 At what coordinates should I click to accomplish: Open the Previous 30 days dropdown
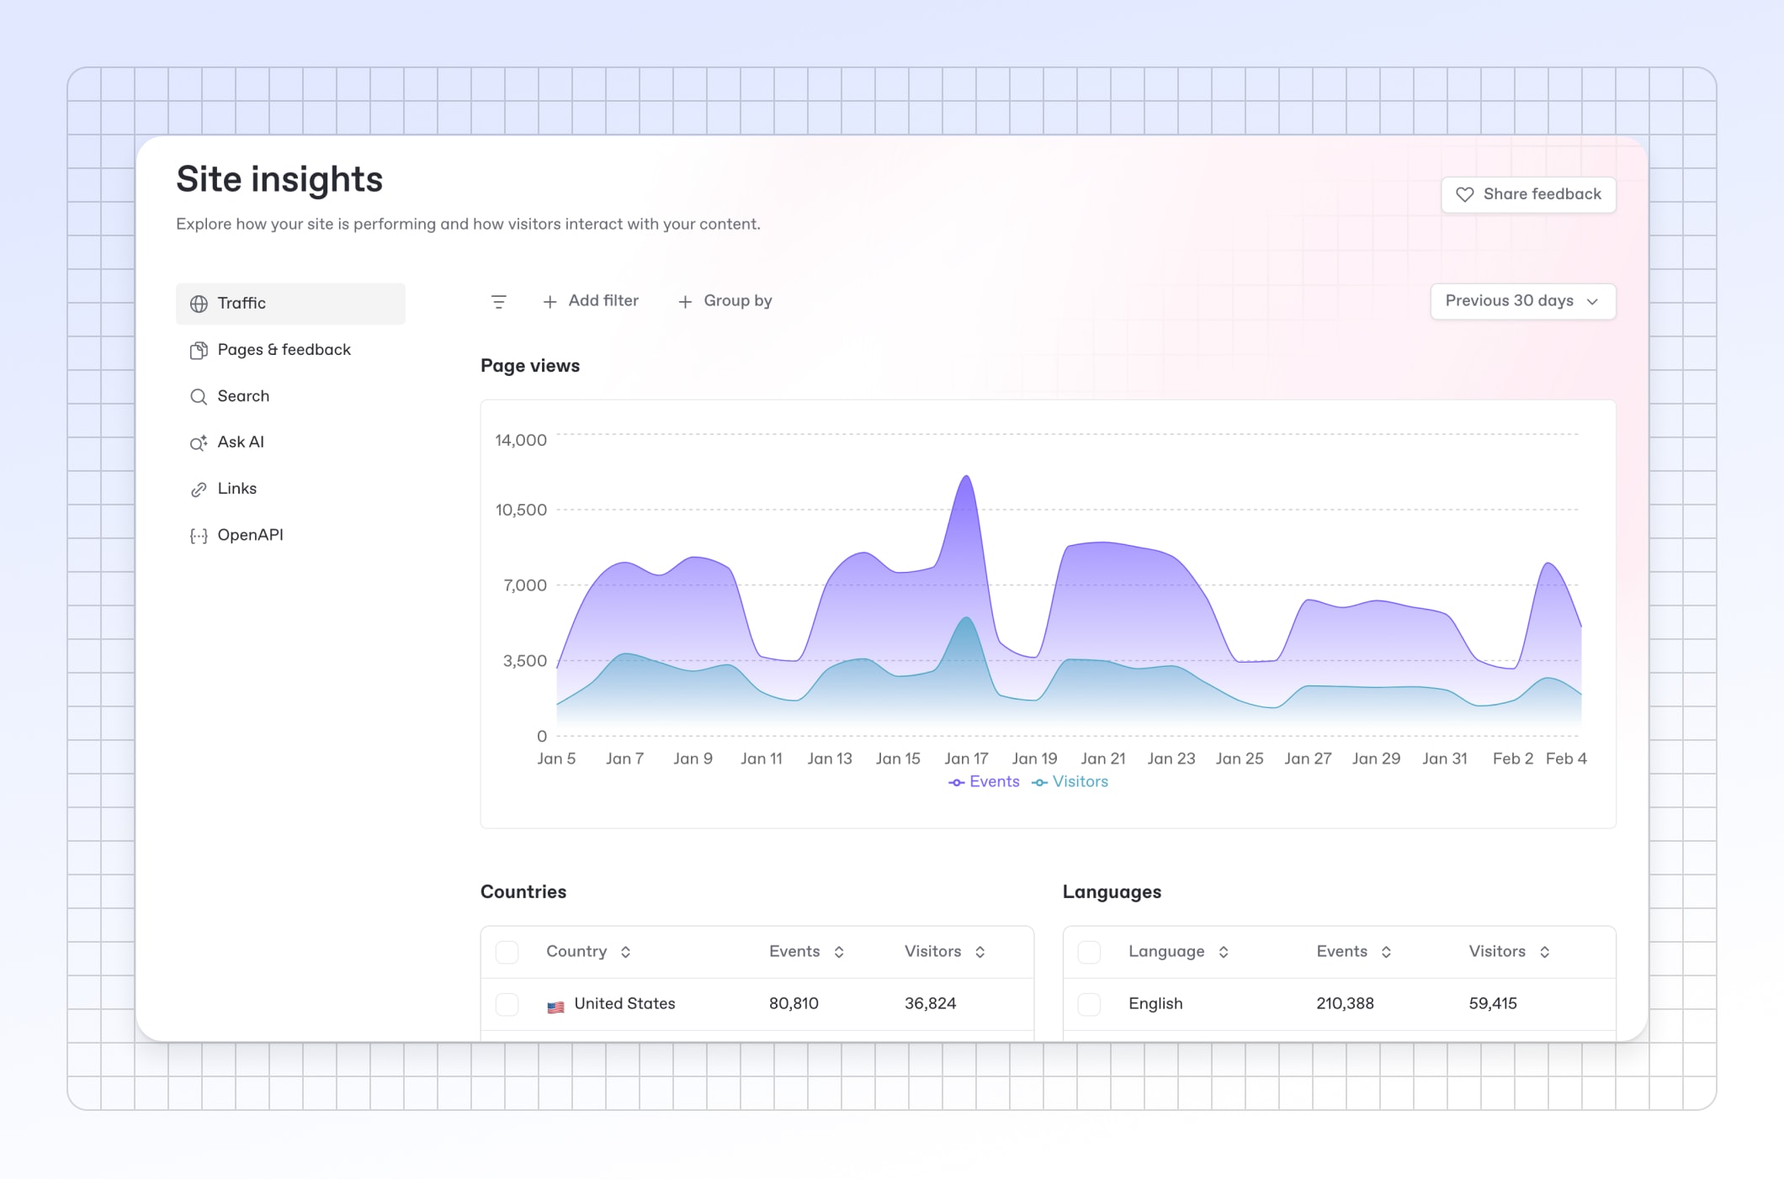coord(1523,301)
